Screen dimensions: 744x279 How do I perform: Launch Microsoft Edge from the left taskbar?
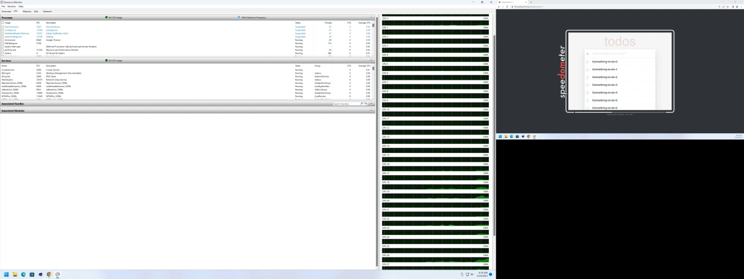23,275
